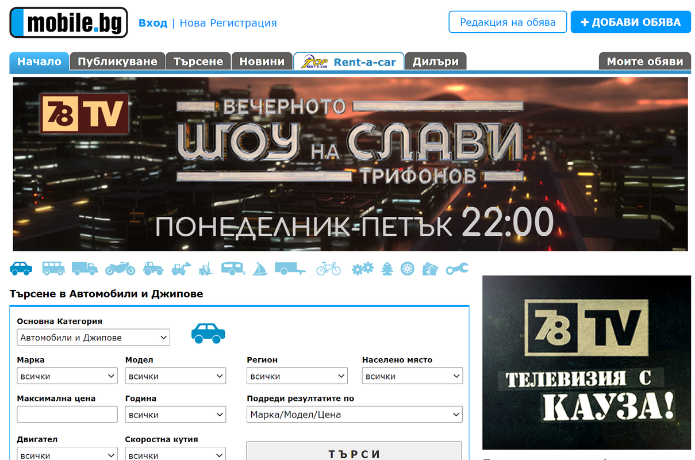Open the Марка dropdown
Viewport: 695px width, 460px height.
click(67, 376)
